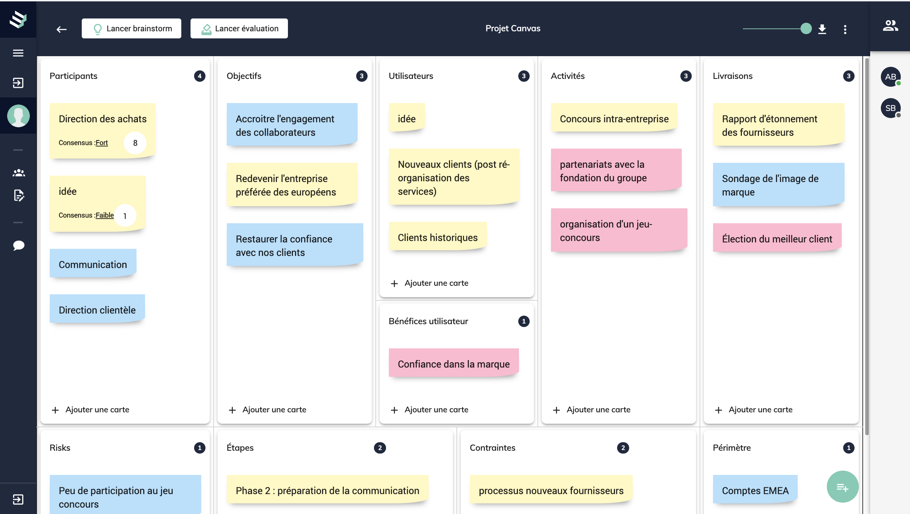
Task: Add a card in Bénéfices utilisateur section
Action: pos(429,410)
